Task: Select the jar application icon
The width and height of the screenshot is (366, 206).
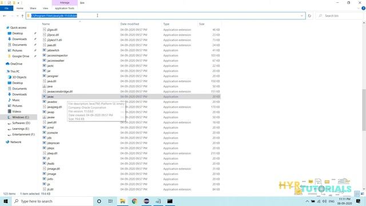Action: pos(45,71)
